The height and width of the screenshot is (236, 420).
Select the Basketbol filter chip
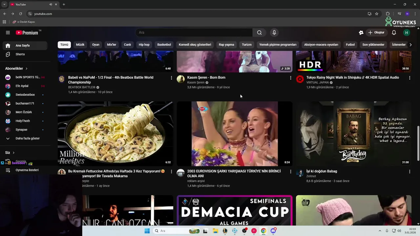(x=164, y=45)
